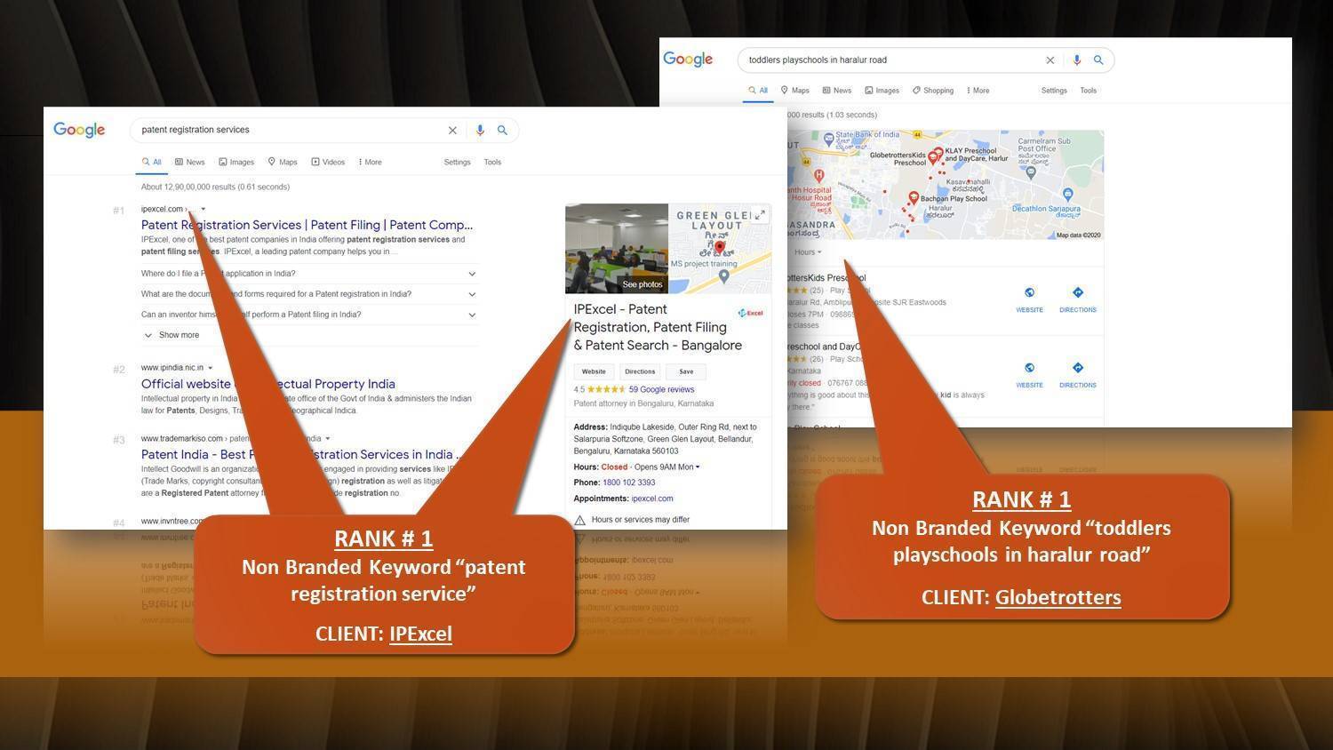Open 'Official website of Intellectual Property India' result
This screenshot has height=750, width=1333.
click(268, 384)
